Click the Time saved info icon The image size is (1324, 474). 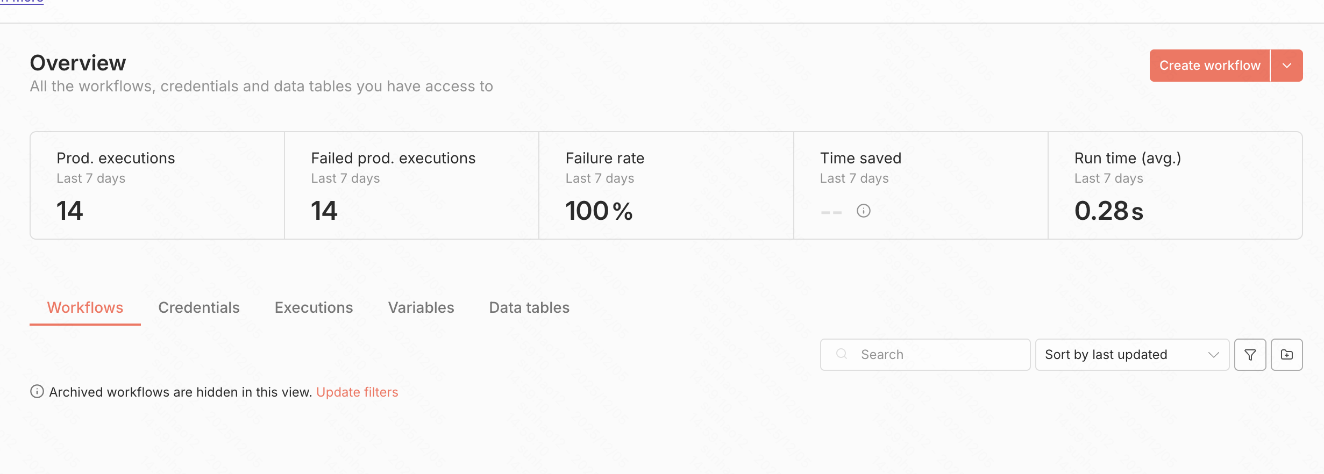[x=863, y=211]
